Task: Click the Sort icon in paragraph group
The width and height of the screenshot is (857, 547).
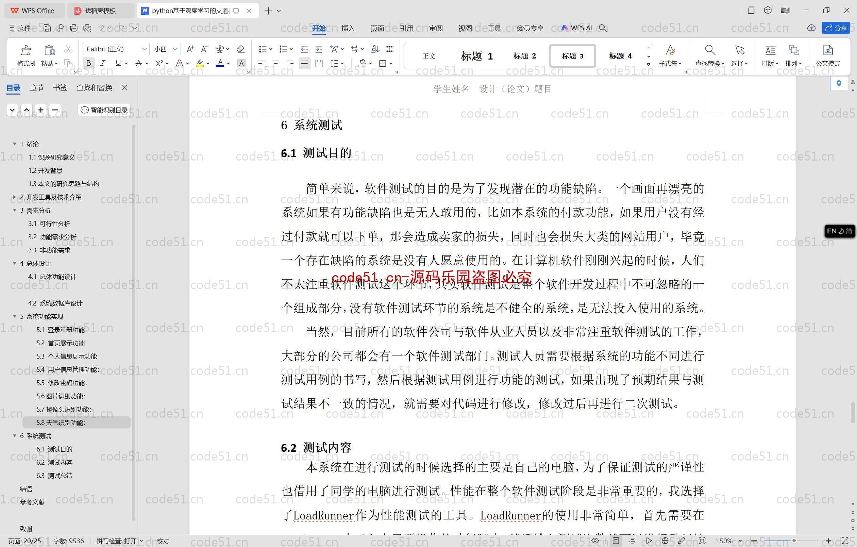Action: point(375,49)
